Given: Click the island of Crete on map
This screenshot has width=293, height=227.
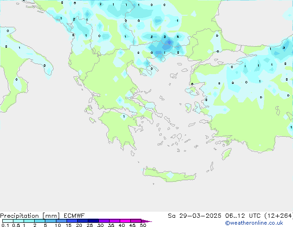Looking at the screenshot, I should click(x=169, y=174).
